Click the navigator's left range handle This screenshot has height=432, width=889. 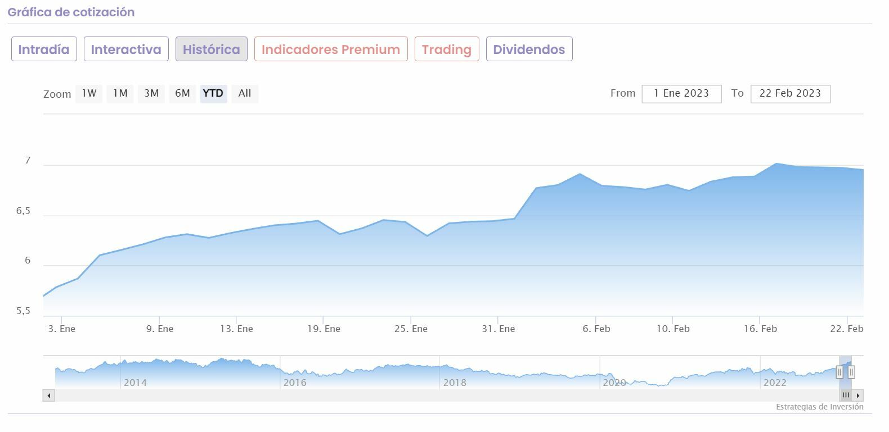[839, 372]
